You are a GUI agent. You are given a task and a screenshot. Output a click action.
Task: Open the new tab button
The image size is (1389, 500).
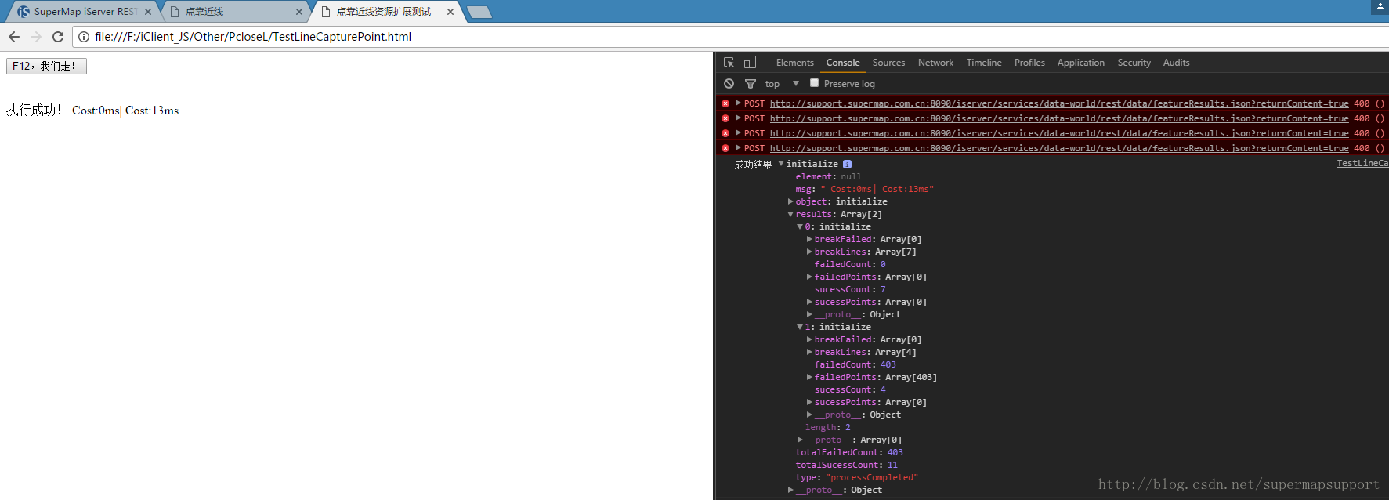pyautogui.click(x=479, y=12)
